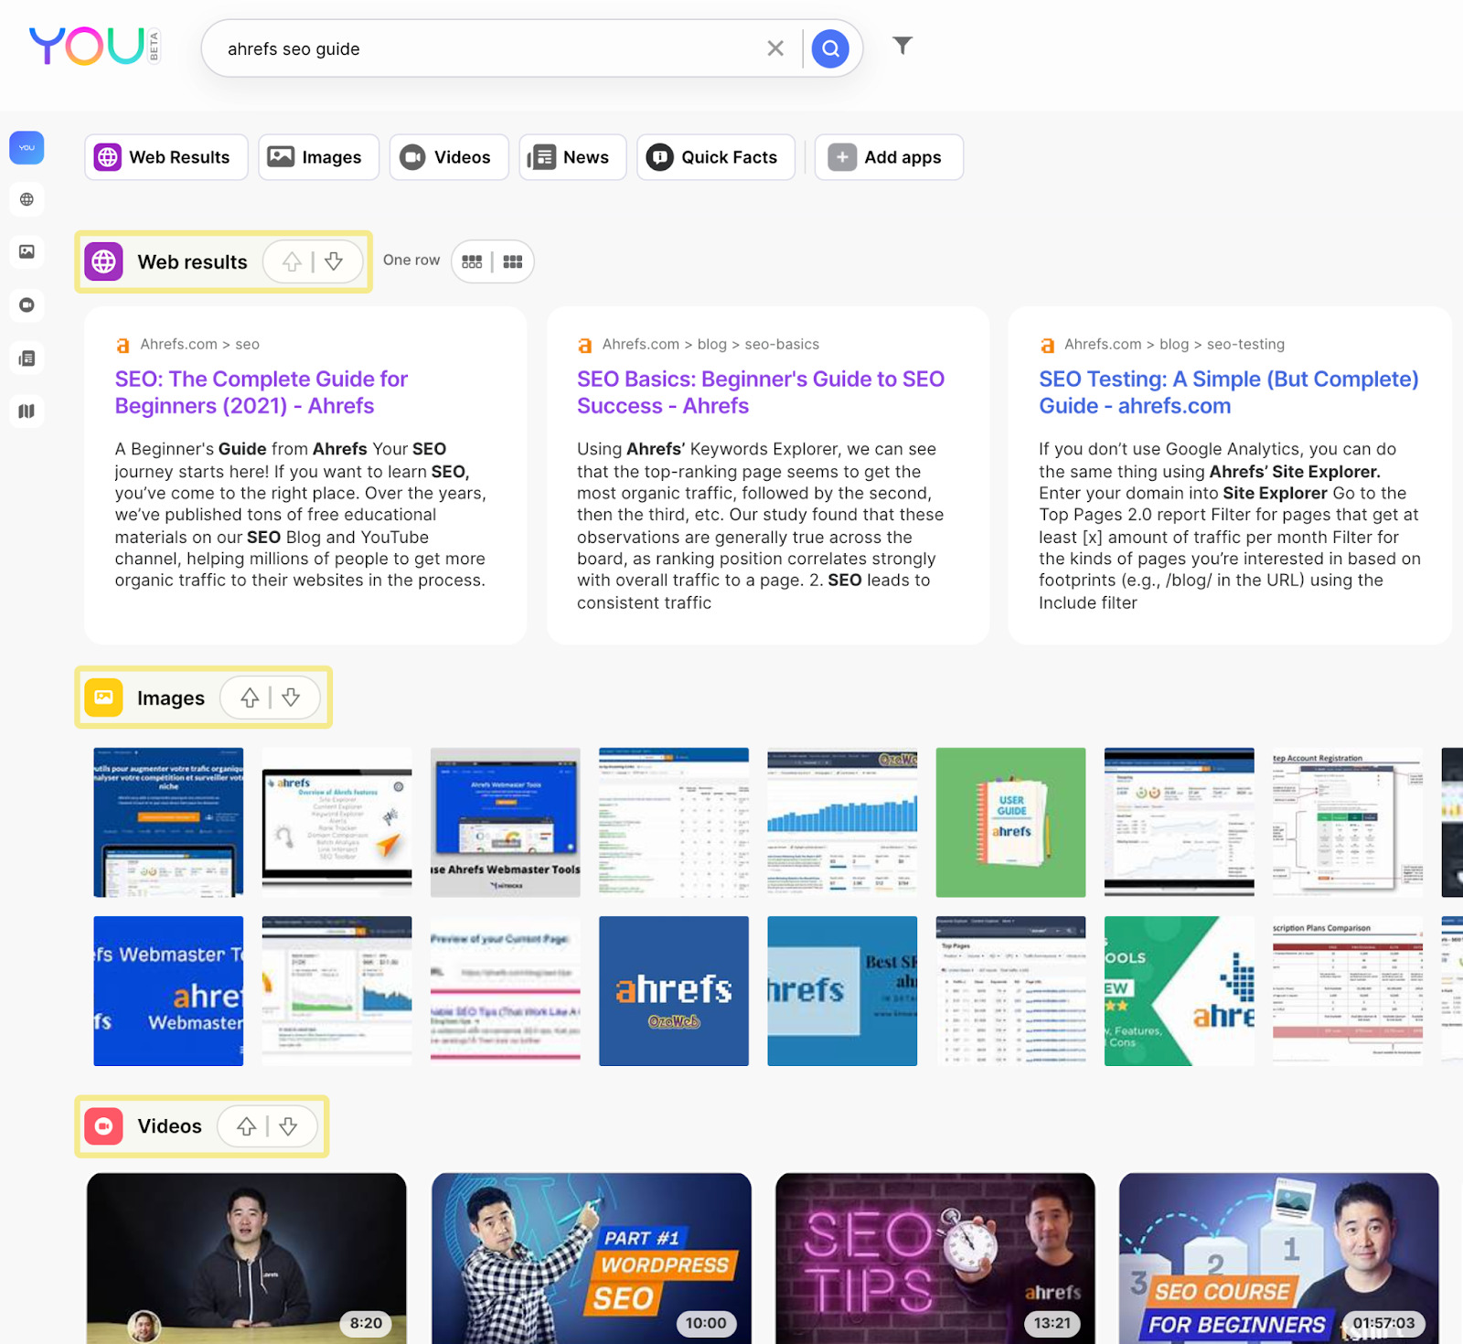Select the YOU home icon in the sidebar
The height and width of the screenshot is (1344, 1463).
coord(27,147)
